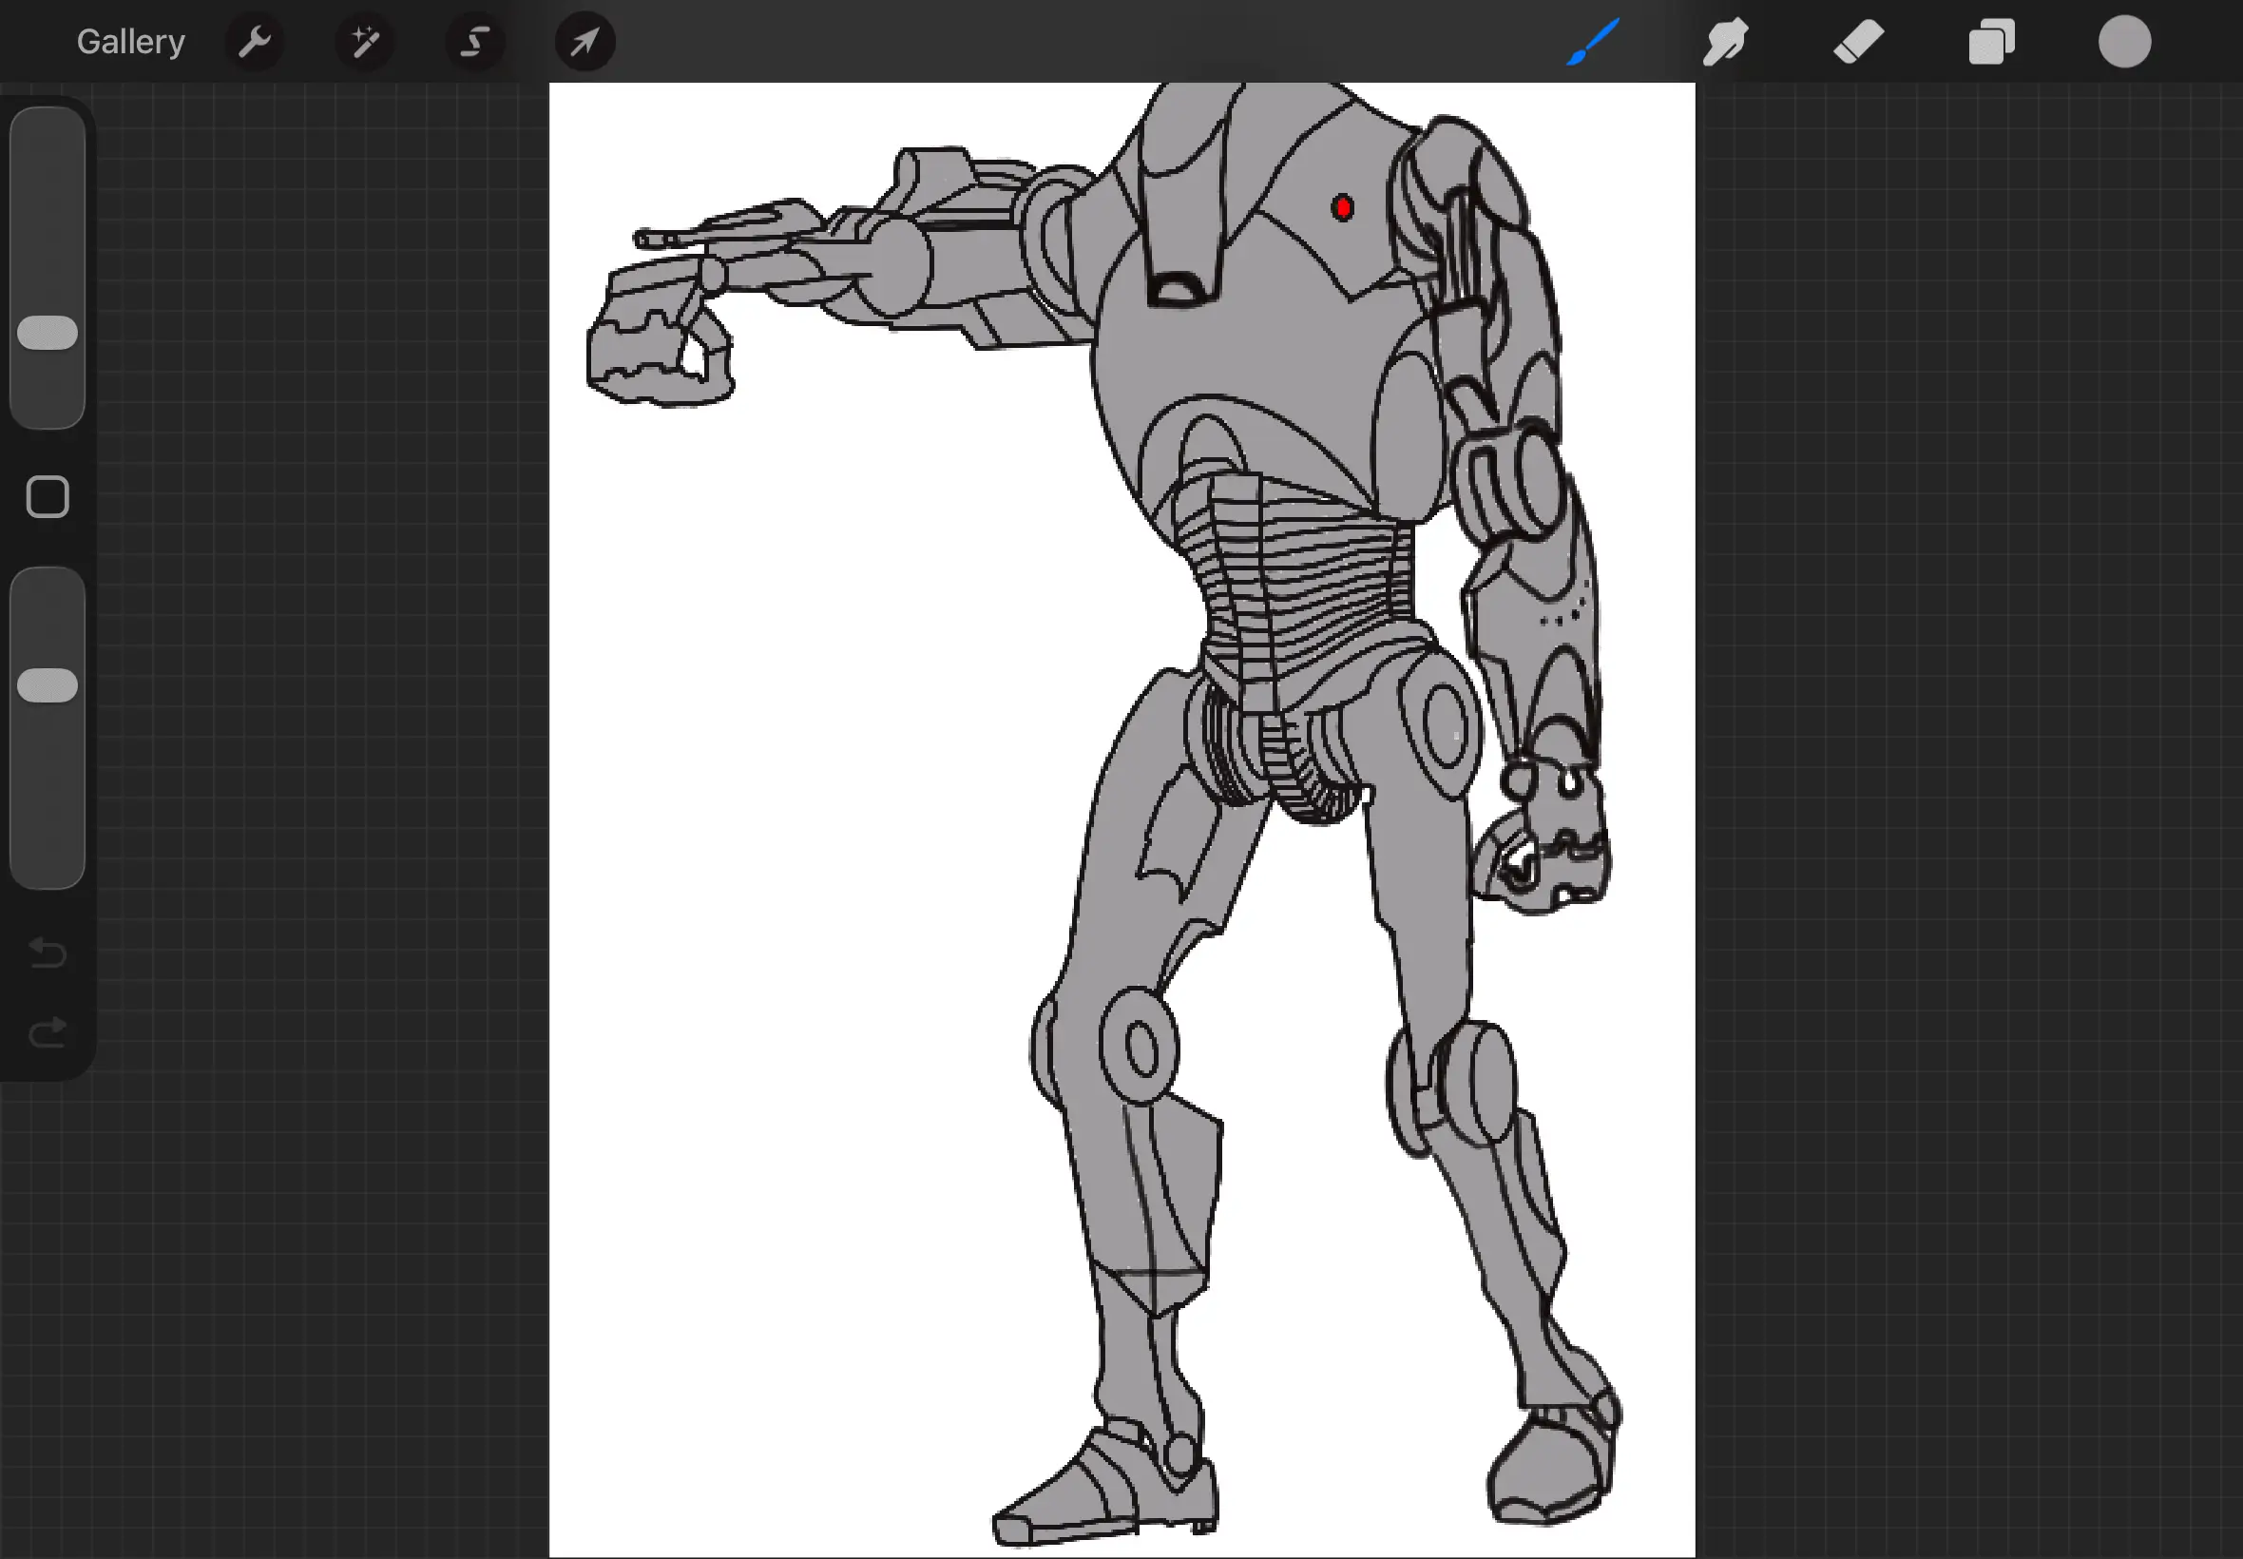Click the robot's red eye on canvas
This screenshot has width=2243, height=1559.
[x=1343, y=207]
